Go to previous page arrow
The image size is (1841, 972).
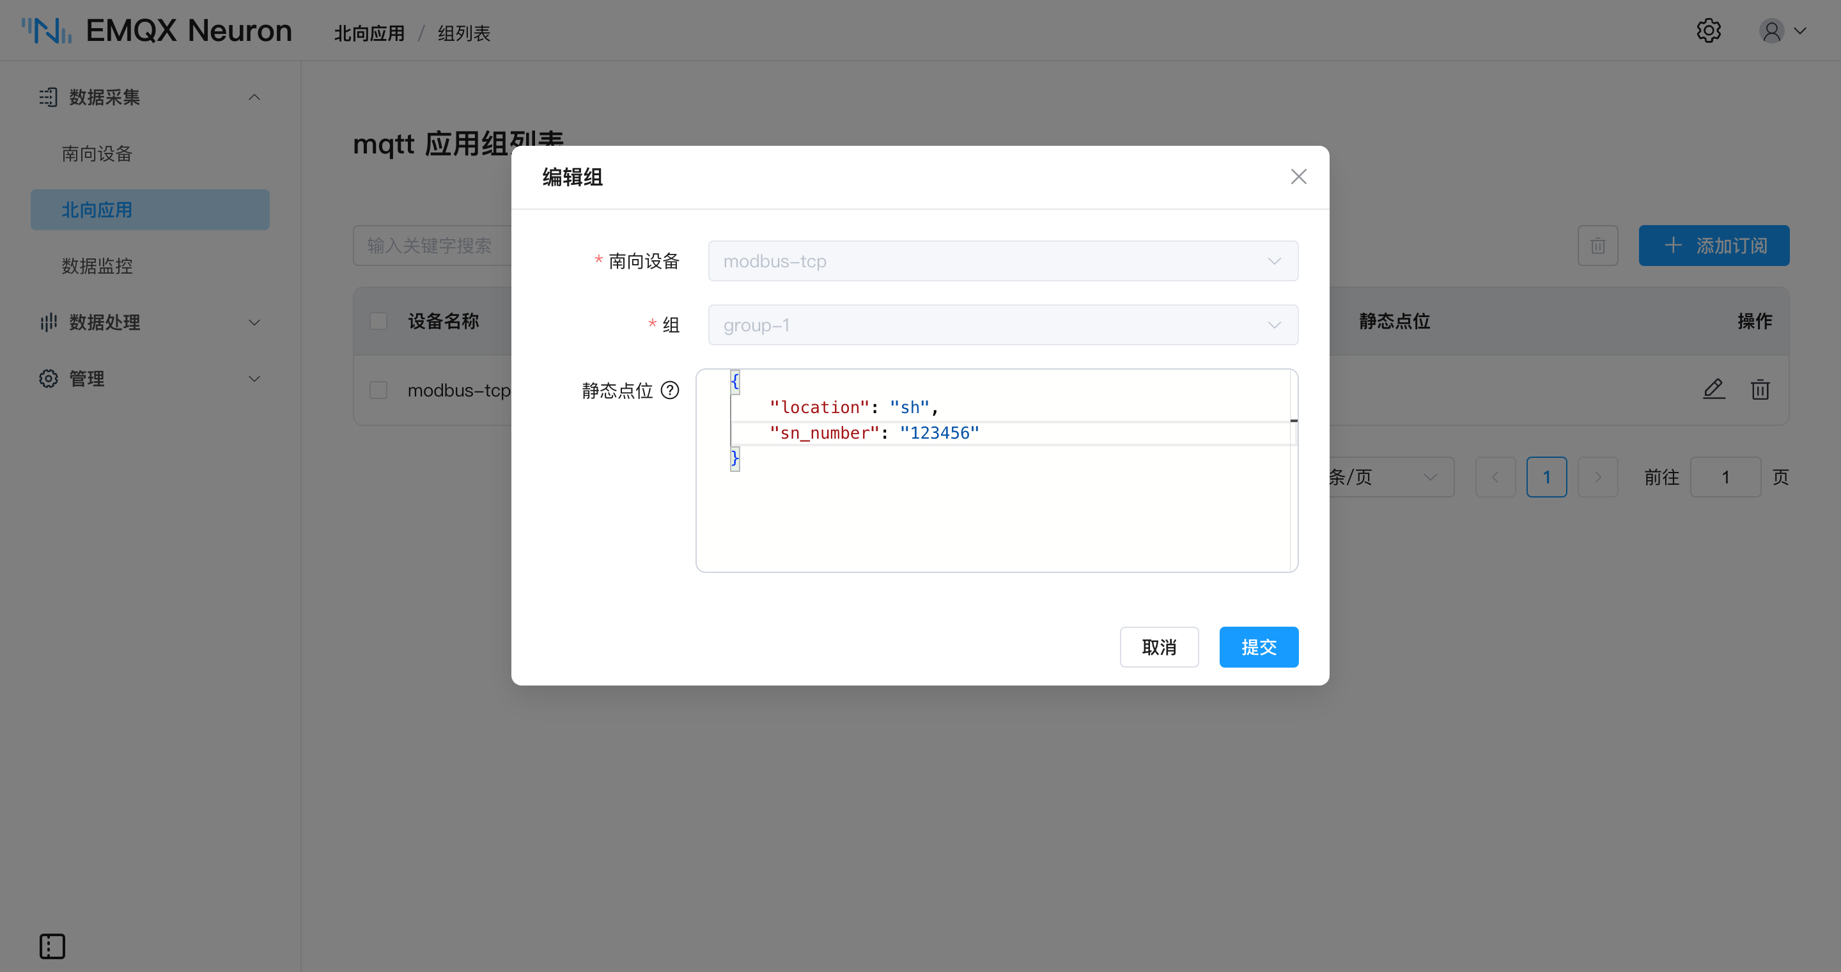pos(1495,476)
